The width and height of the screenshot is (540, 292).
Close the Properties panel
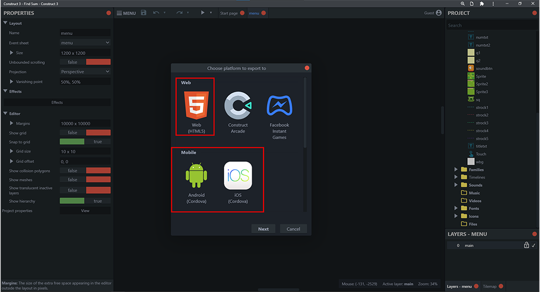click(x=109, y=13)
